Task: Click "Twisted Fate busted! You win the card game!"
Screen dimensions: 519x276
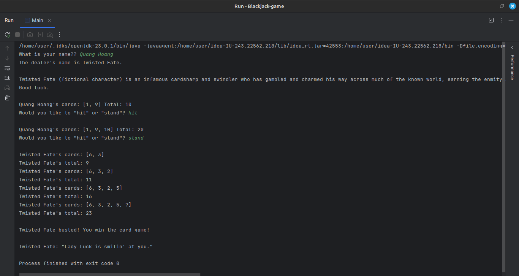Action: pyautogui.click(x=84, y=230)
